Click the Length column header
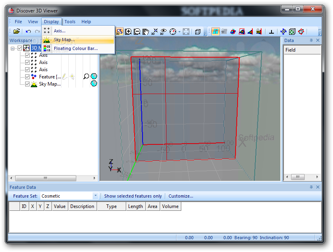Image resolution: width=333 pixels, height=252 pixels. pyautogui.click(x=135, y=206)
